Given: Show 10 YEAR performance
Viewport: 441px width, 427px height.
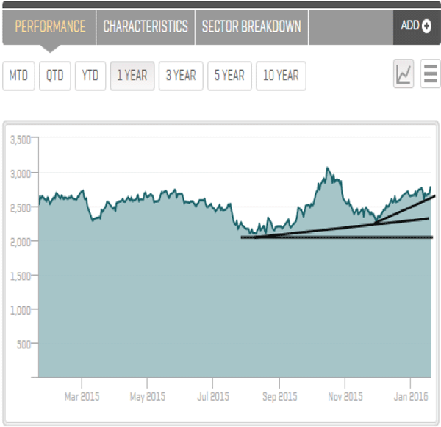Looking at the screenshot, I should (x=281, y=76).
